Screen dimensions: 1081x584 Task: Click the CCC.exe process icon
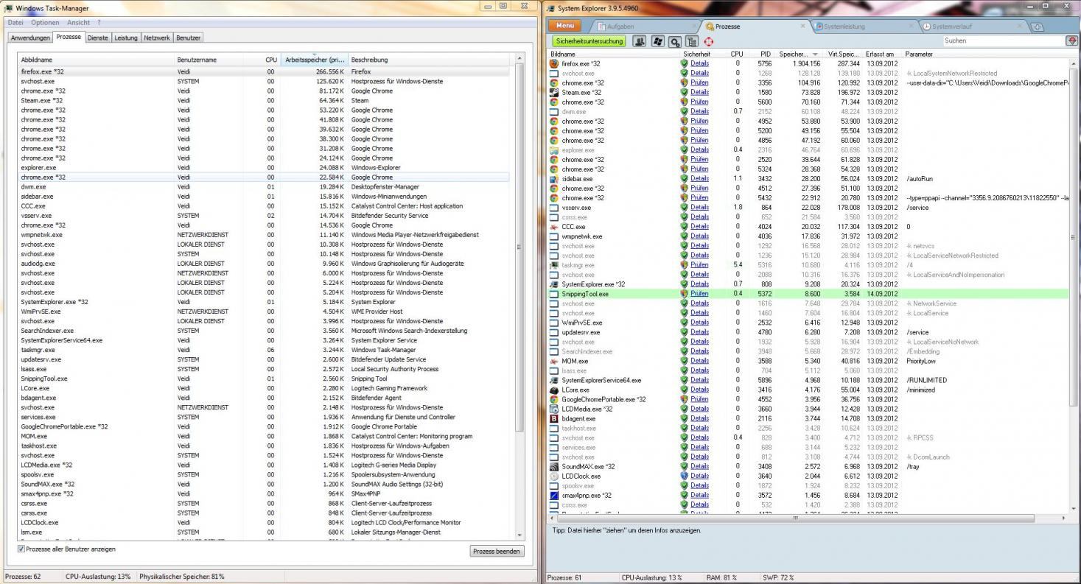click(x=554, y=226)
